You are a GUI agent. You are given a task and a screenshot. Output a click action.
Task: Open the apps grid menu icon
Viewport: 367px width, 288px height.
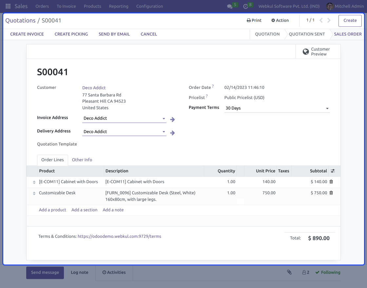[x=8, y=6]
